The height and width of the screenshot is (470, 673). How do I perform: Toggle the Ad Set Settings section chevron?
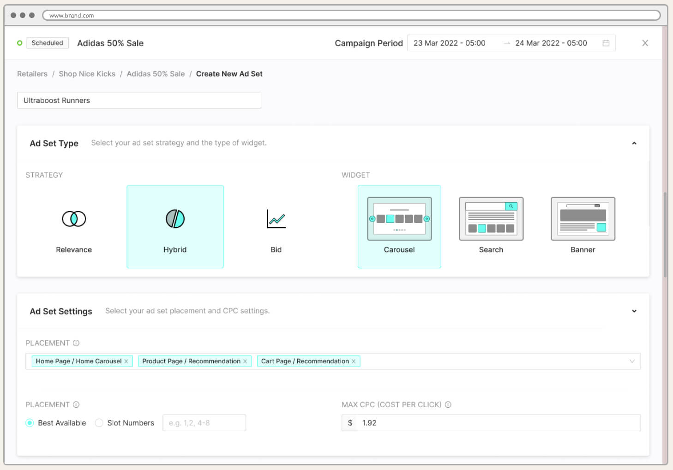(x=634, y=311)
